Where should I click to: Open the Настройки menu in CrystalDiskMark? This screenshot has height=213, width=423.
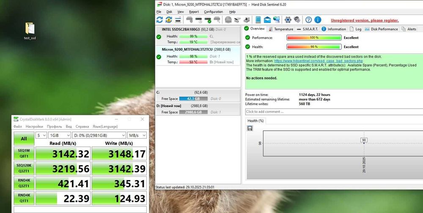click(x=34, y=126)
